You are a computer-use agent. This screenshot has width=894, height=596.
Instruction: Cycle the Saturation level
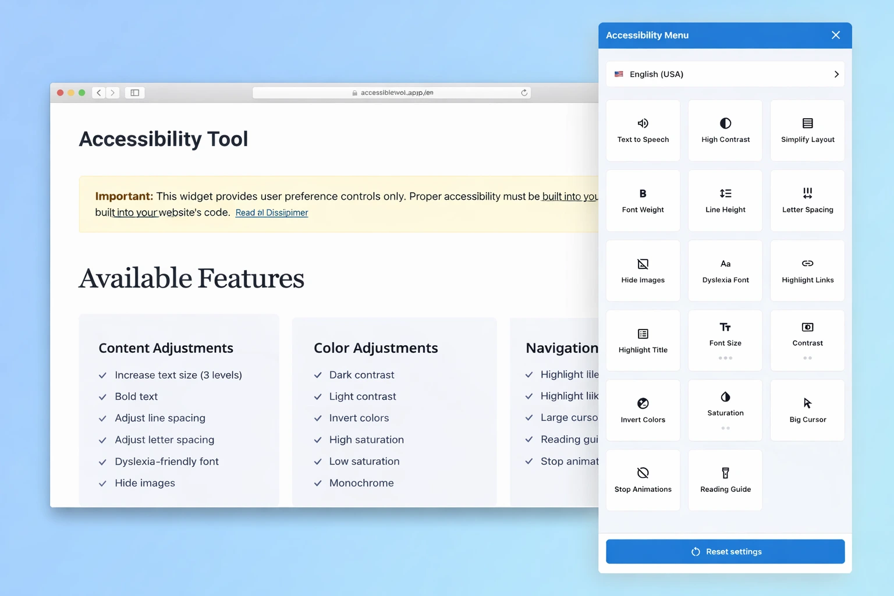(x=725, y=410)
